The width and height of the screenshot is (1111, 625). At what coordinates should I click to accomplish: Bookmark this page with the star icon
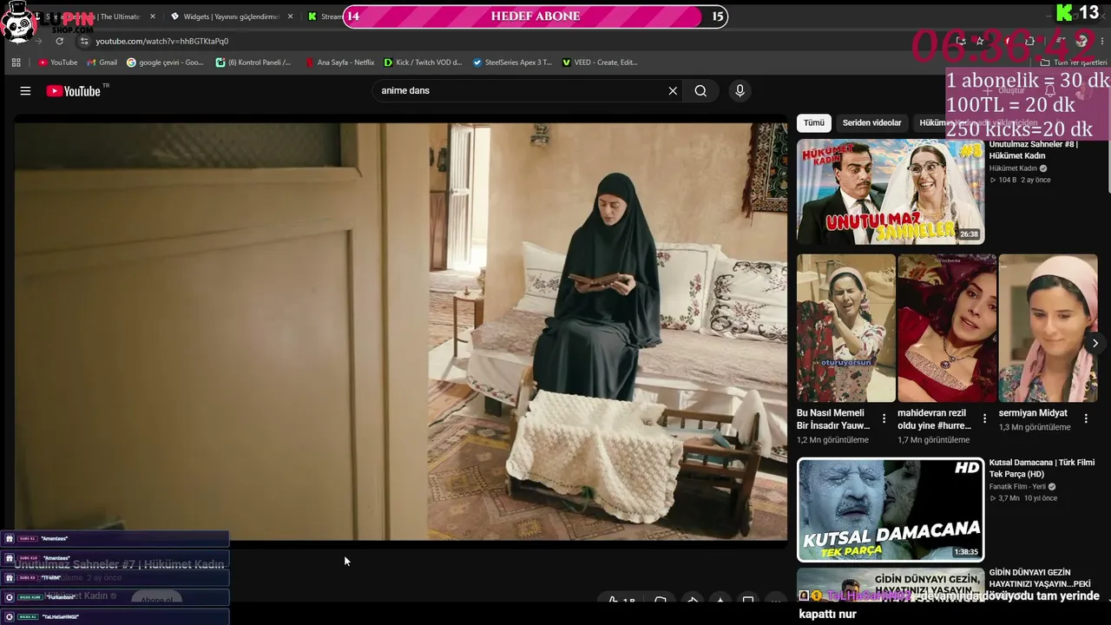pos(980,41)
